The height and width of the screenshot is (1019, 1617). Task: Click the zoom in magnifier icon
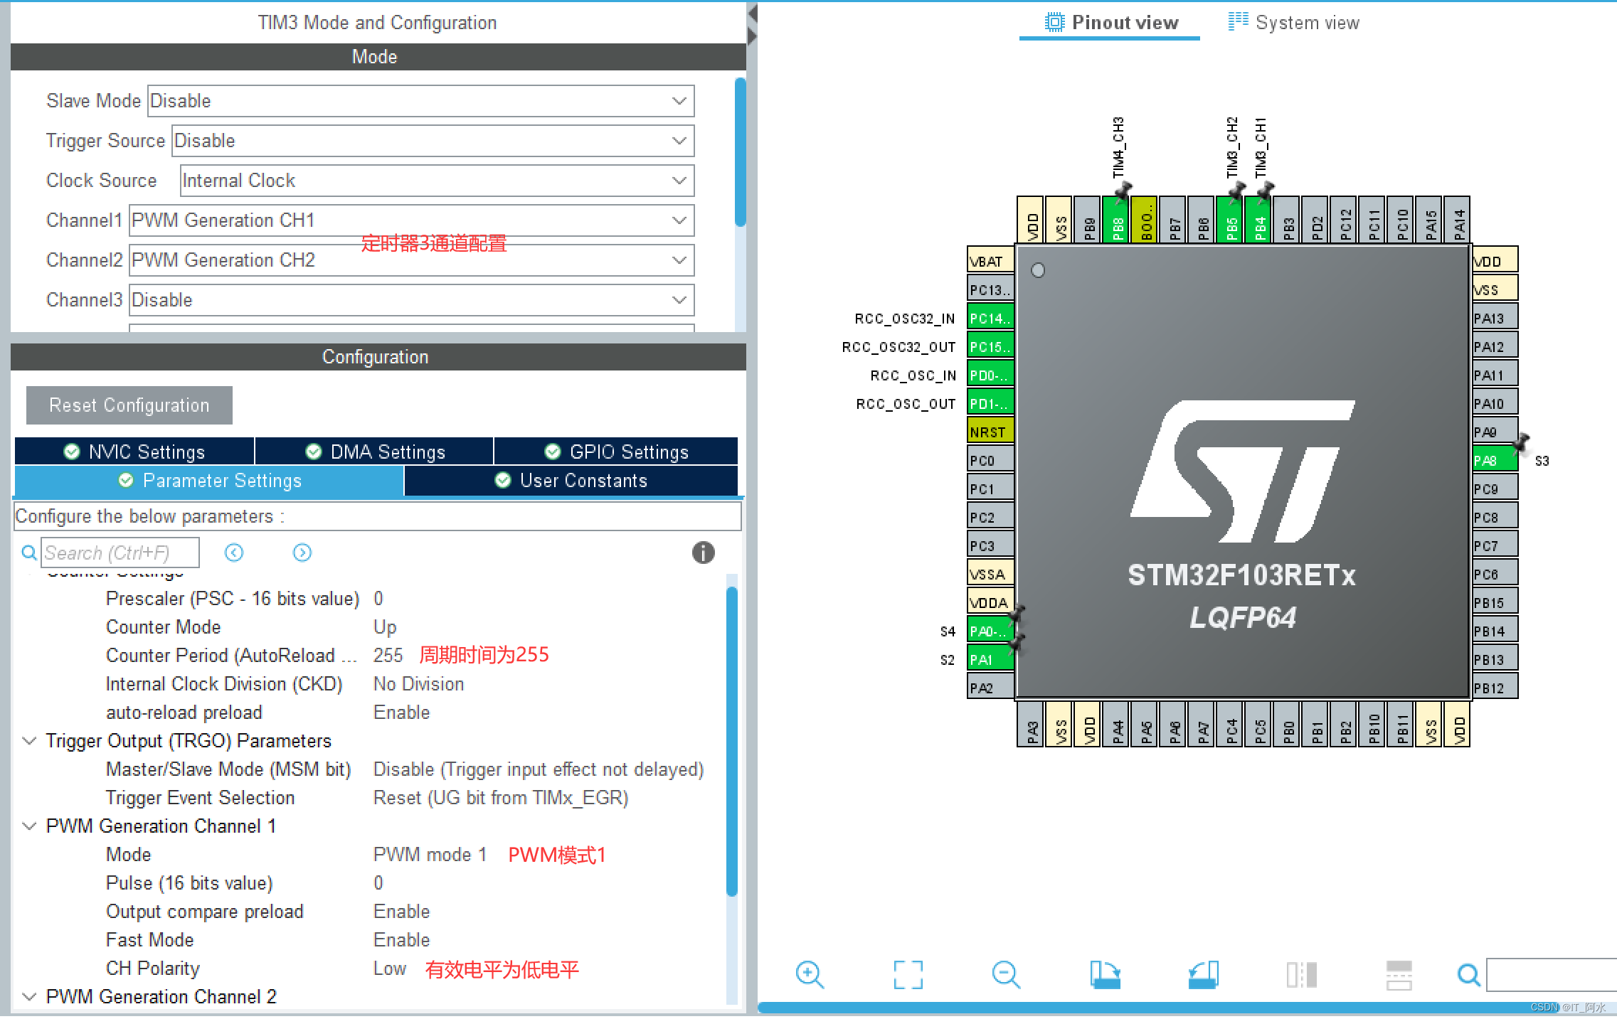pyautogui.click(x=810, y=974)
